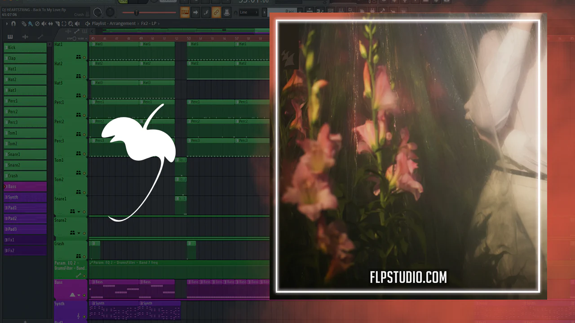Toggle the STEP edit switch

[x=74, y=39]
